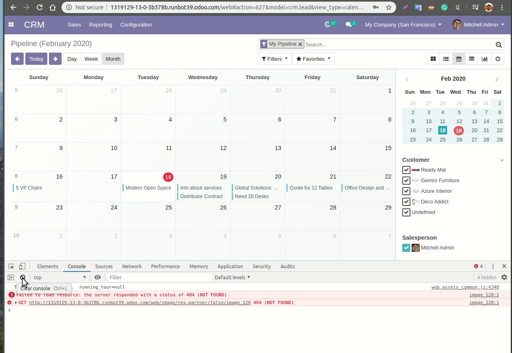Open the Odoo apps menu grid

pos(11,24)
